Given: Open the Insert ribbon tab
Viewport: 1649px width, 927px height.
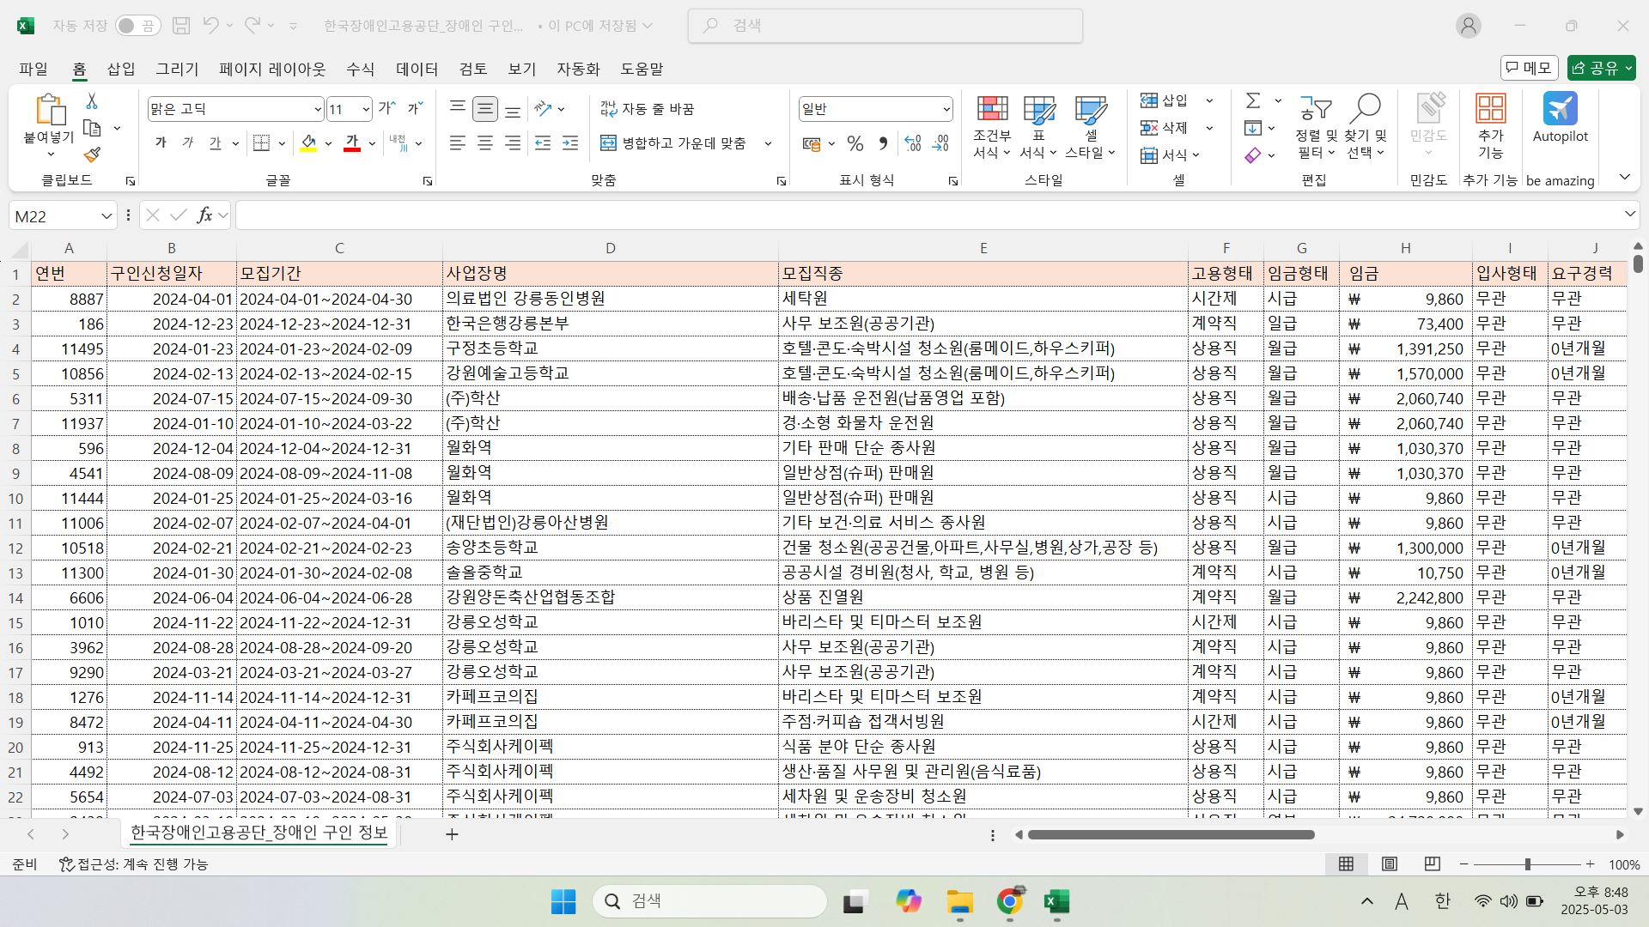Looking at the screenshot, I should [121, 69].
